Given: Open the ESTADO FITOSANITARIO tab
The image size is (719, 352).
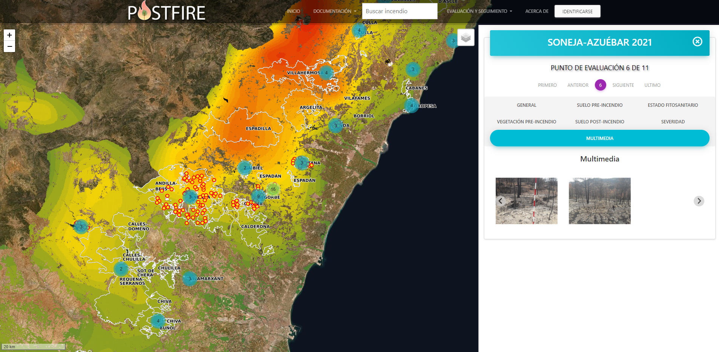Looking at the screenshot, I should (x=673, y=105).
